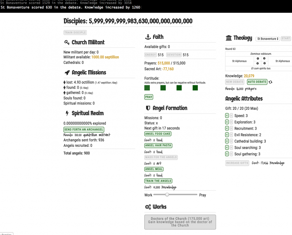
Task: Choose Angel Meal
Action: click(154, 169)
